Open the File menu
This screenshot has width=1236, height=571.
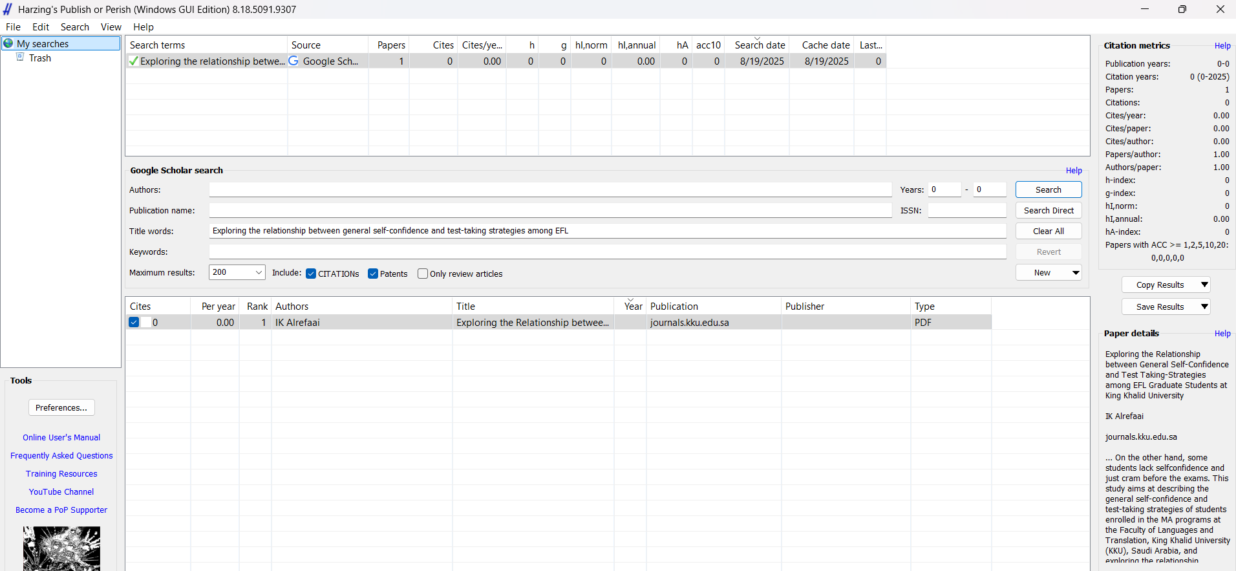click(x=13, y=27)
